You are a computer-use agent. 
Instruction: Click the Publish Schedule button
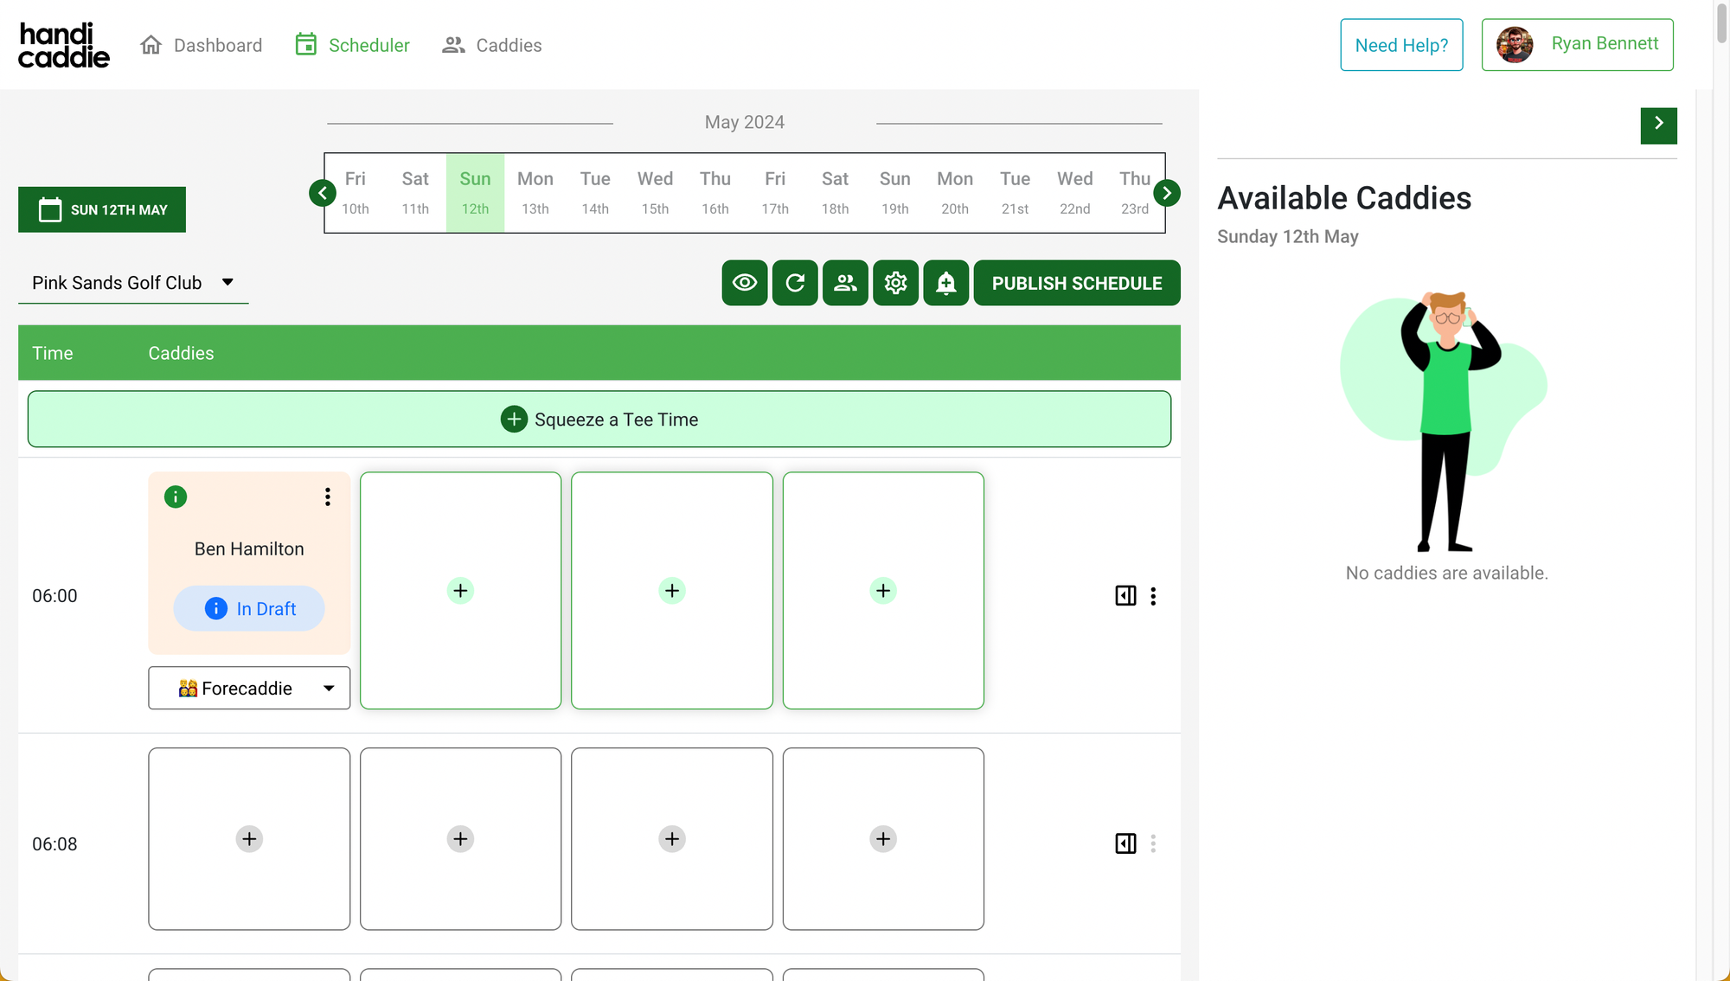pyautogui.click(x=1076, y=283)
